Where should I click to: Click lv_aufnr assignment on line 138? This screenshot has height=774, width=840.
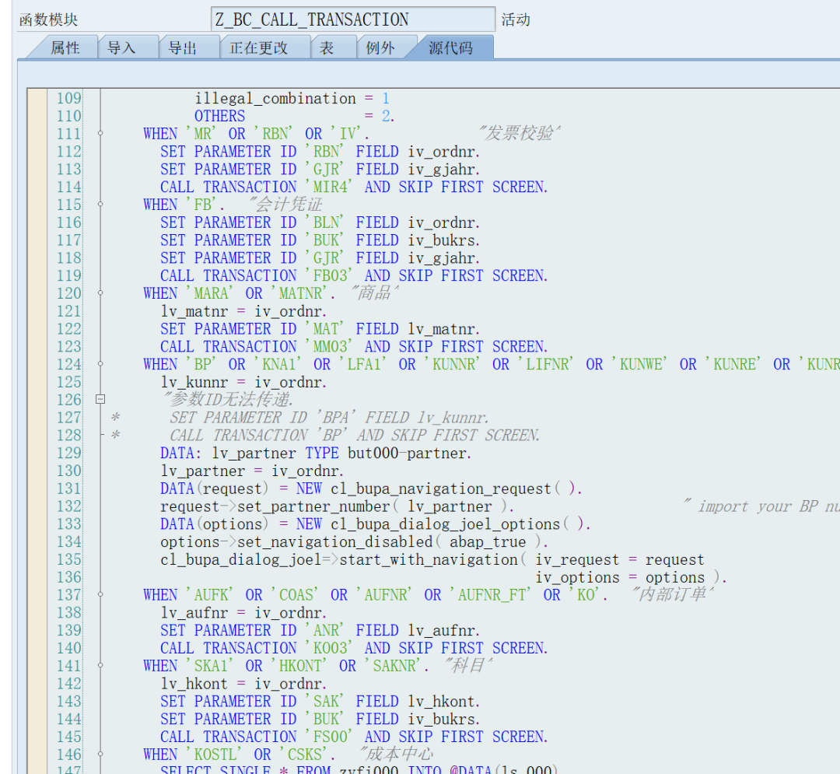(x=243, y=612)
